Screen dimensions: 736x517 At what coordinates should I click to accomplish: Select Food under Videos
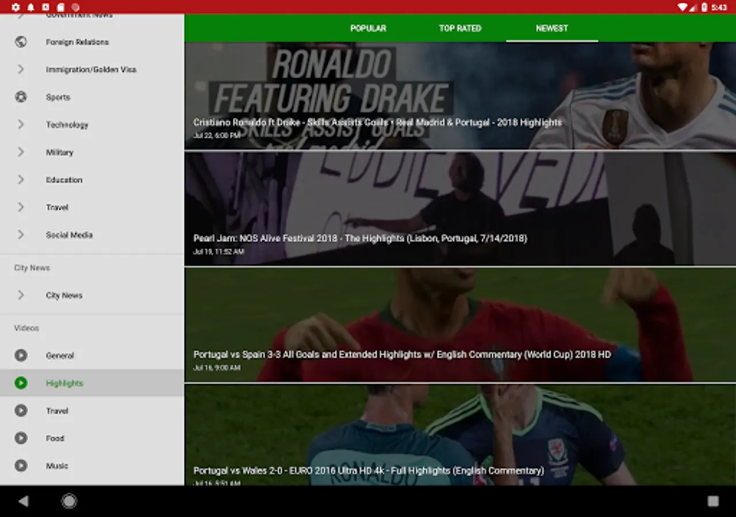tap(92, 438)
